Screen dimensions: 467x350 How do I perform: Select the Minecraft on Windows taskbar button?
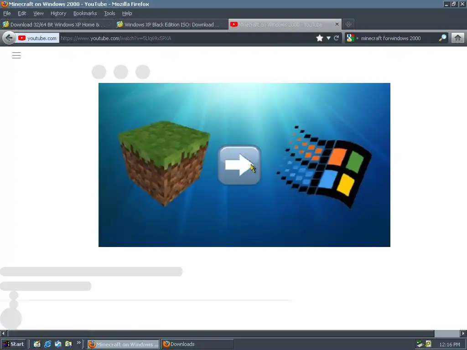[x=123, y=344]
